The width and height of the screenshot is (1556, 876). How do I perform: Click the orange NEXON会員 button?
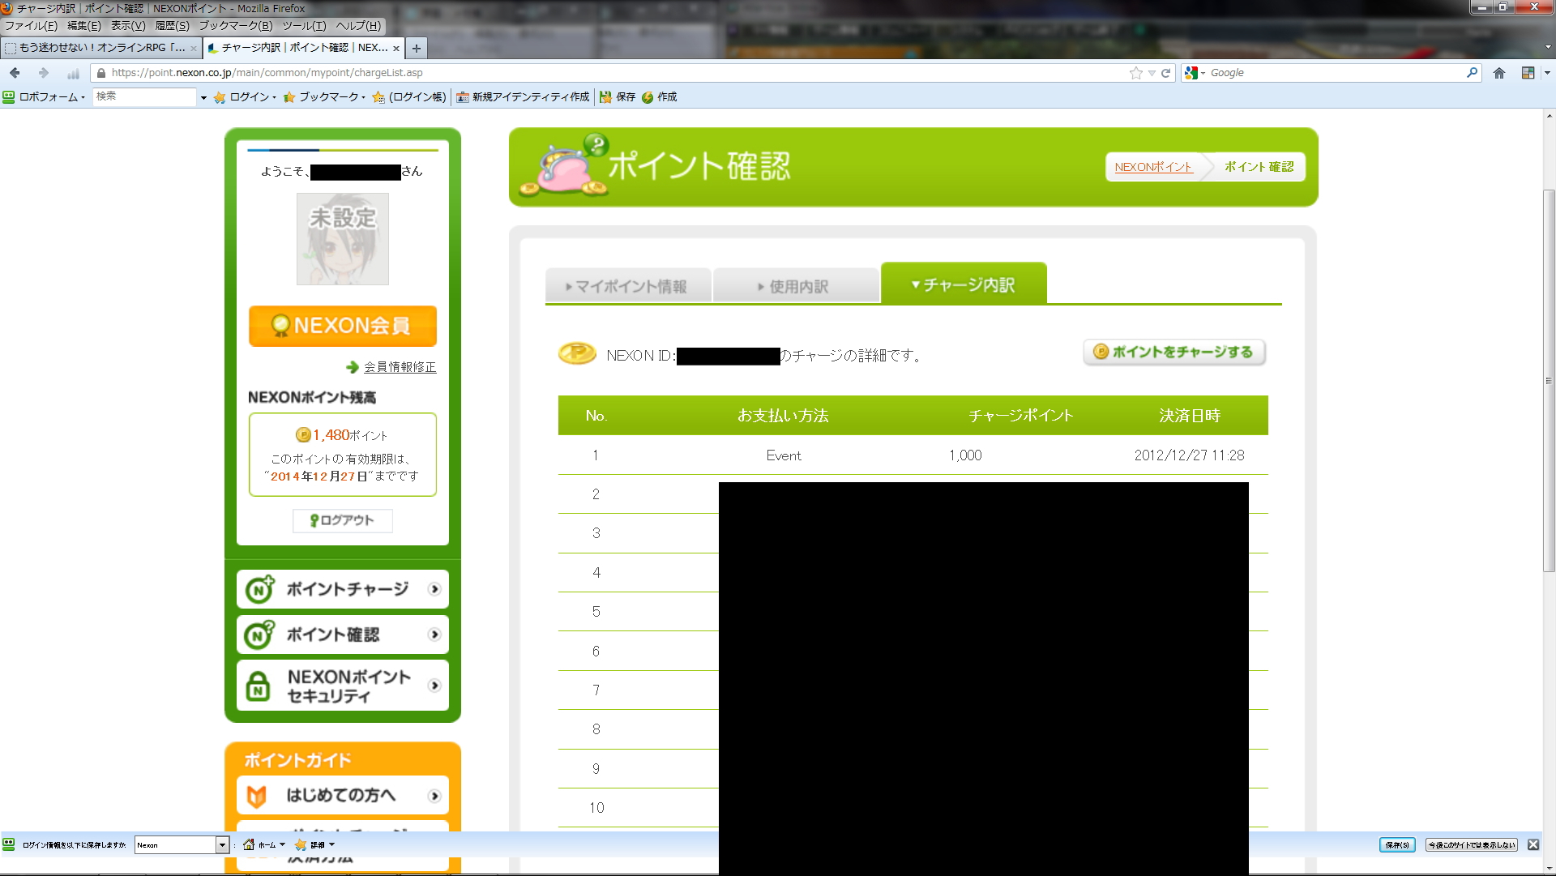tap(343, 326)
